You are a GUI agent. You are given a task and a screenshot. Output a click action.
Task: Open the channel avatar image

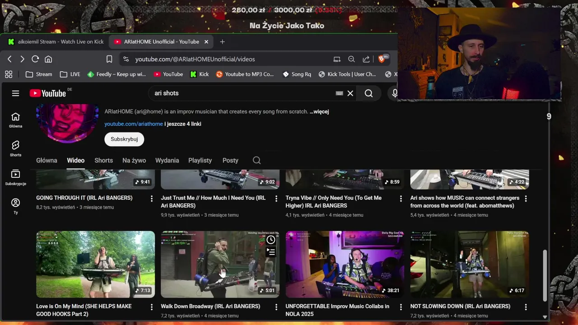pos(67,123)
